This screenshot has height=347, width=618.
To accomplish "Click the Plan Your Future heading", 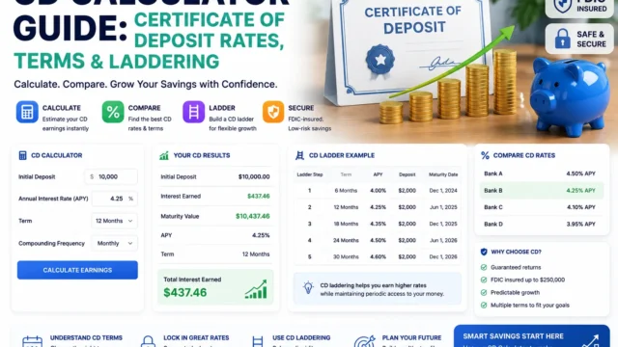I will [x=411, y=338].
